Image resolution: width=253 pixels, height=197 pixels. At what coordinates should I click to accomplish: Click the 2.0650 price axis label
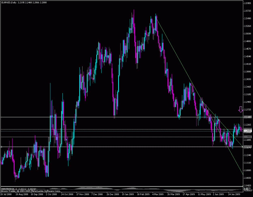[248, 178]
